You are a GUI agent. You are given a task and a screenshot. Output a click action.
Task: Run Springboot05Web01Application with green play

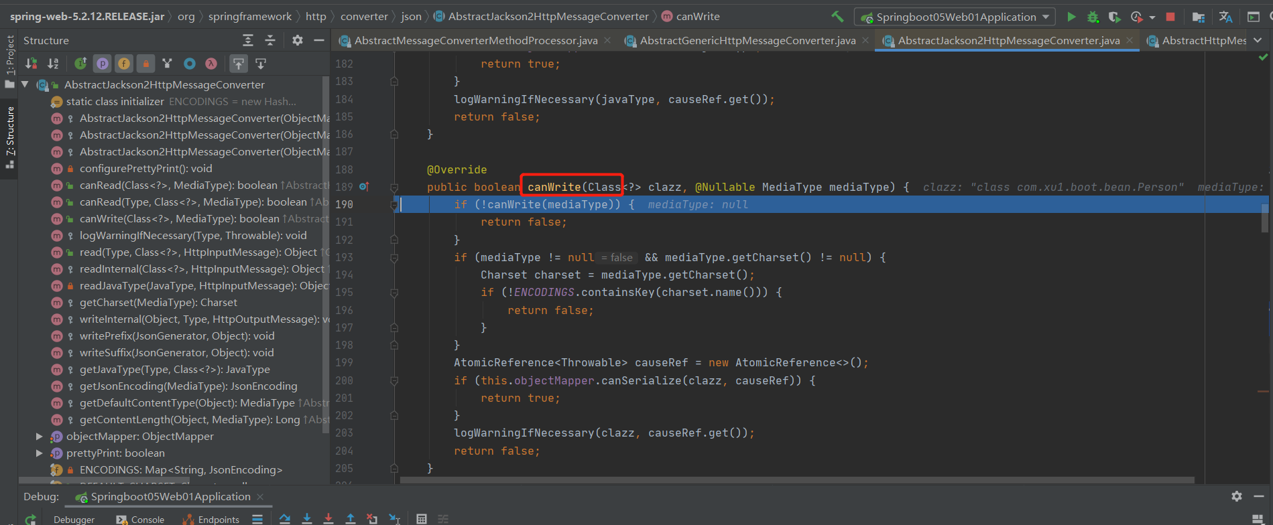tap(1071, 17)
